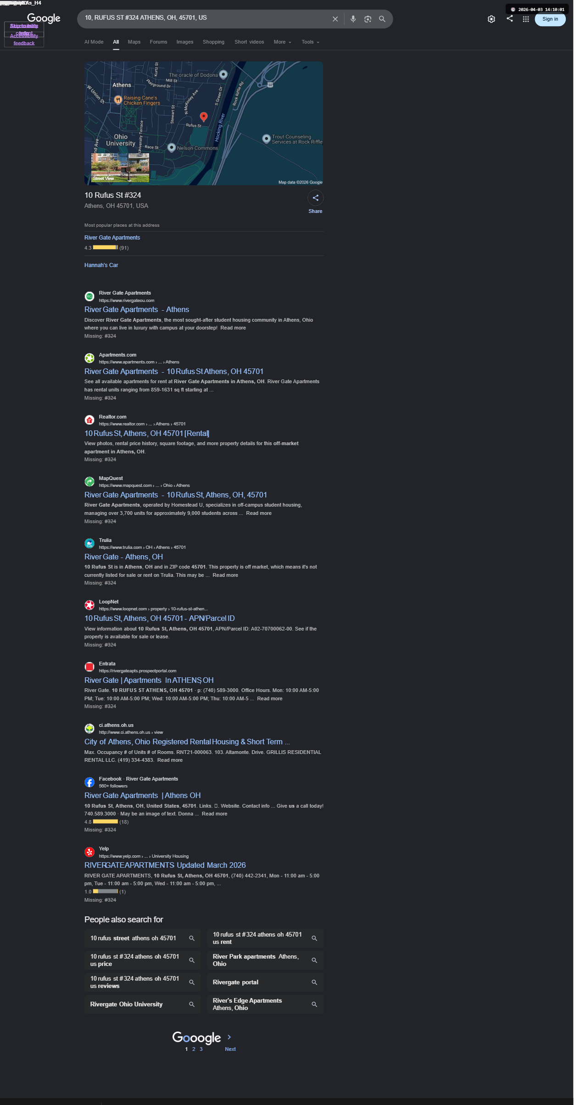Screen dimensions: 580x1105
Task: Open River Gate Apartments - Athens result
Action: point(137,310)
